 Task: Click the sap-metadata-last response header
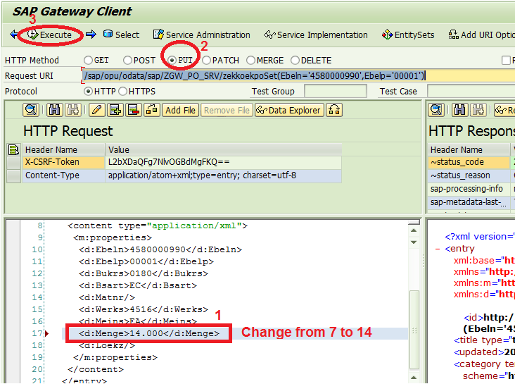click(x=469, y=202)
